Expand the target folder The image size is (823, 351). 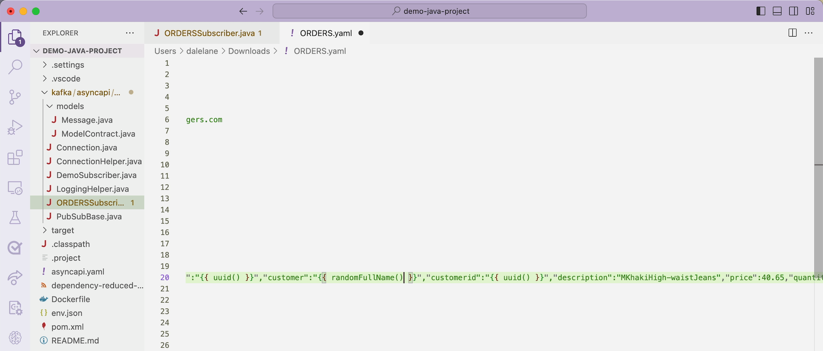tap(63, 230)
